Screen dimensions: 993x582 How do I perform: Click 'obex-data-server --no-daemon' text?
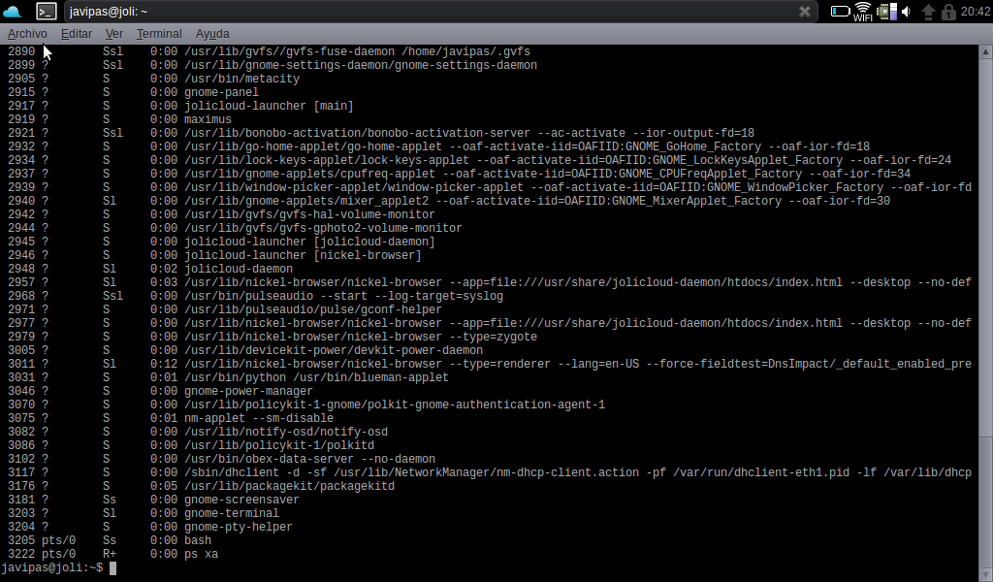[x=340, y=459]
